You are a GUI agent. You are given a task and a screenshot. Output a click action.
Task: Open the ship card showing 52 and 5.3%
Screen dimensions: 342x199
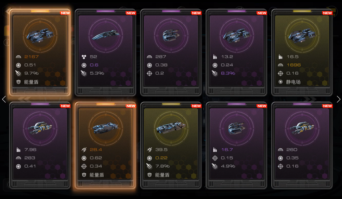click(105, 52)
